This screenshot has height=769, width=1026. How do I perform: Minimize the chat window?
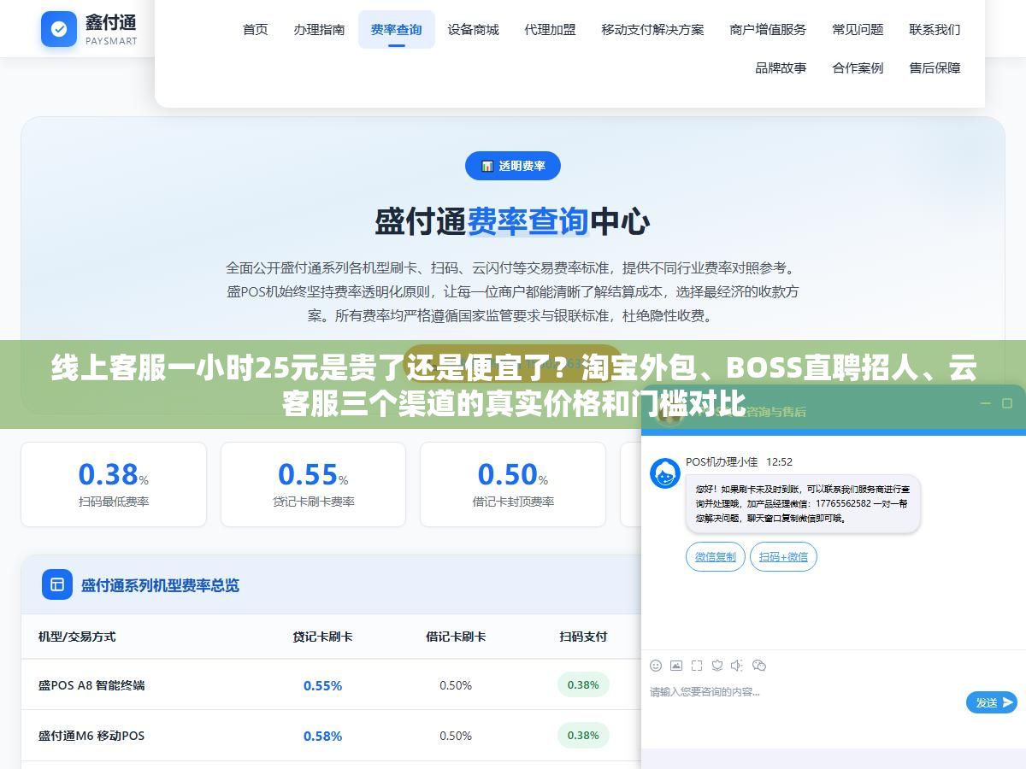pyautogui.click(x=985, y=403)
